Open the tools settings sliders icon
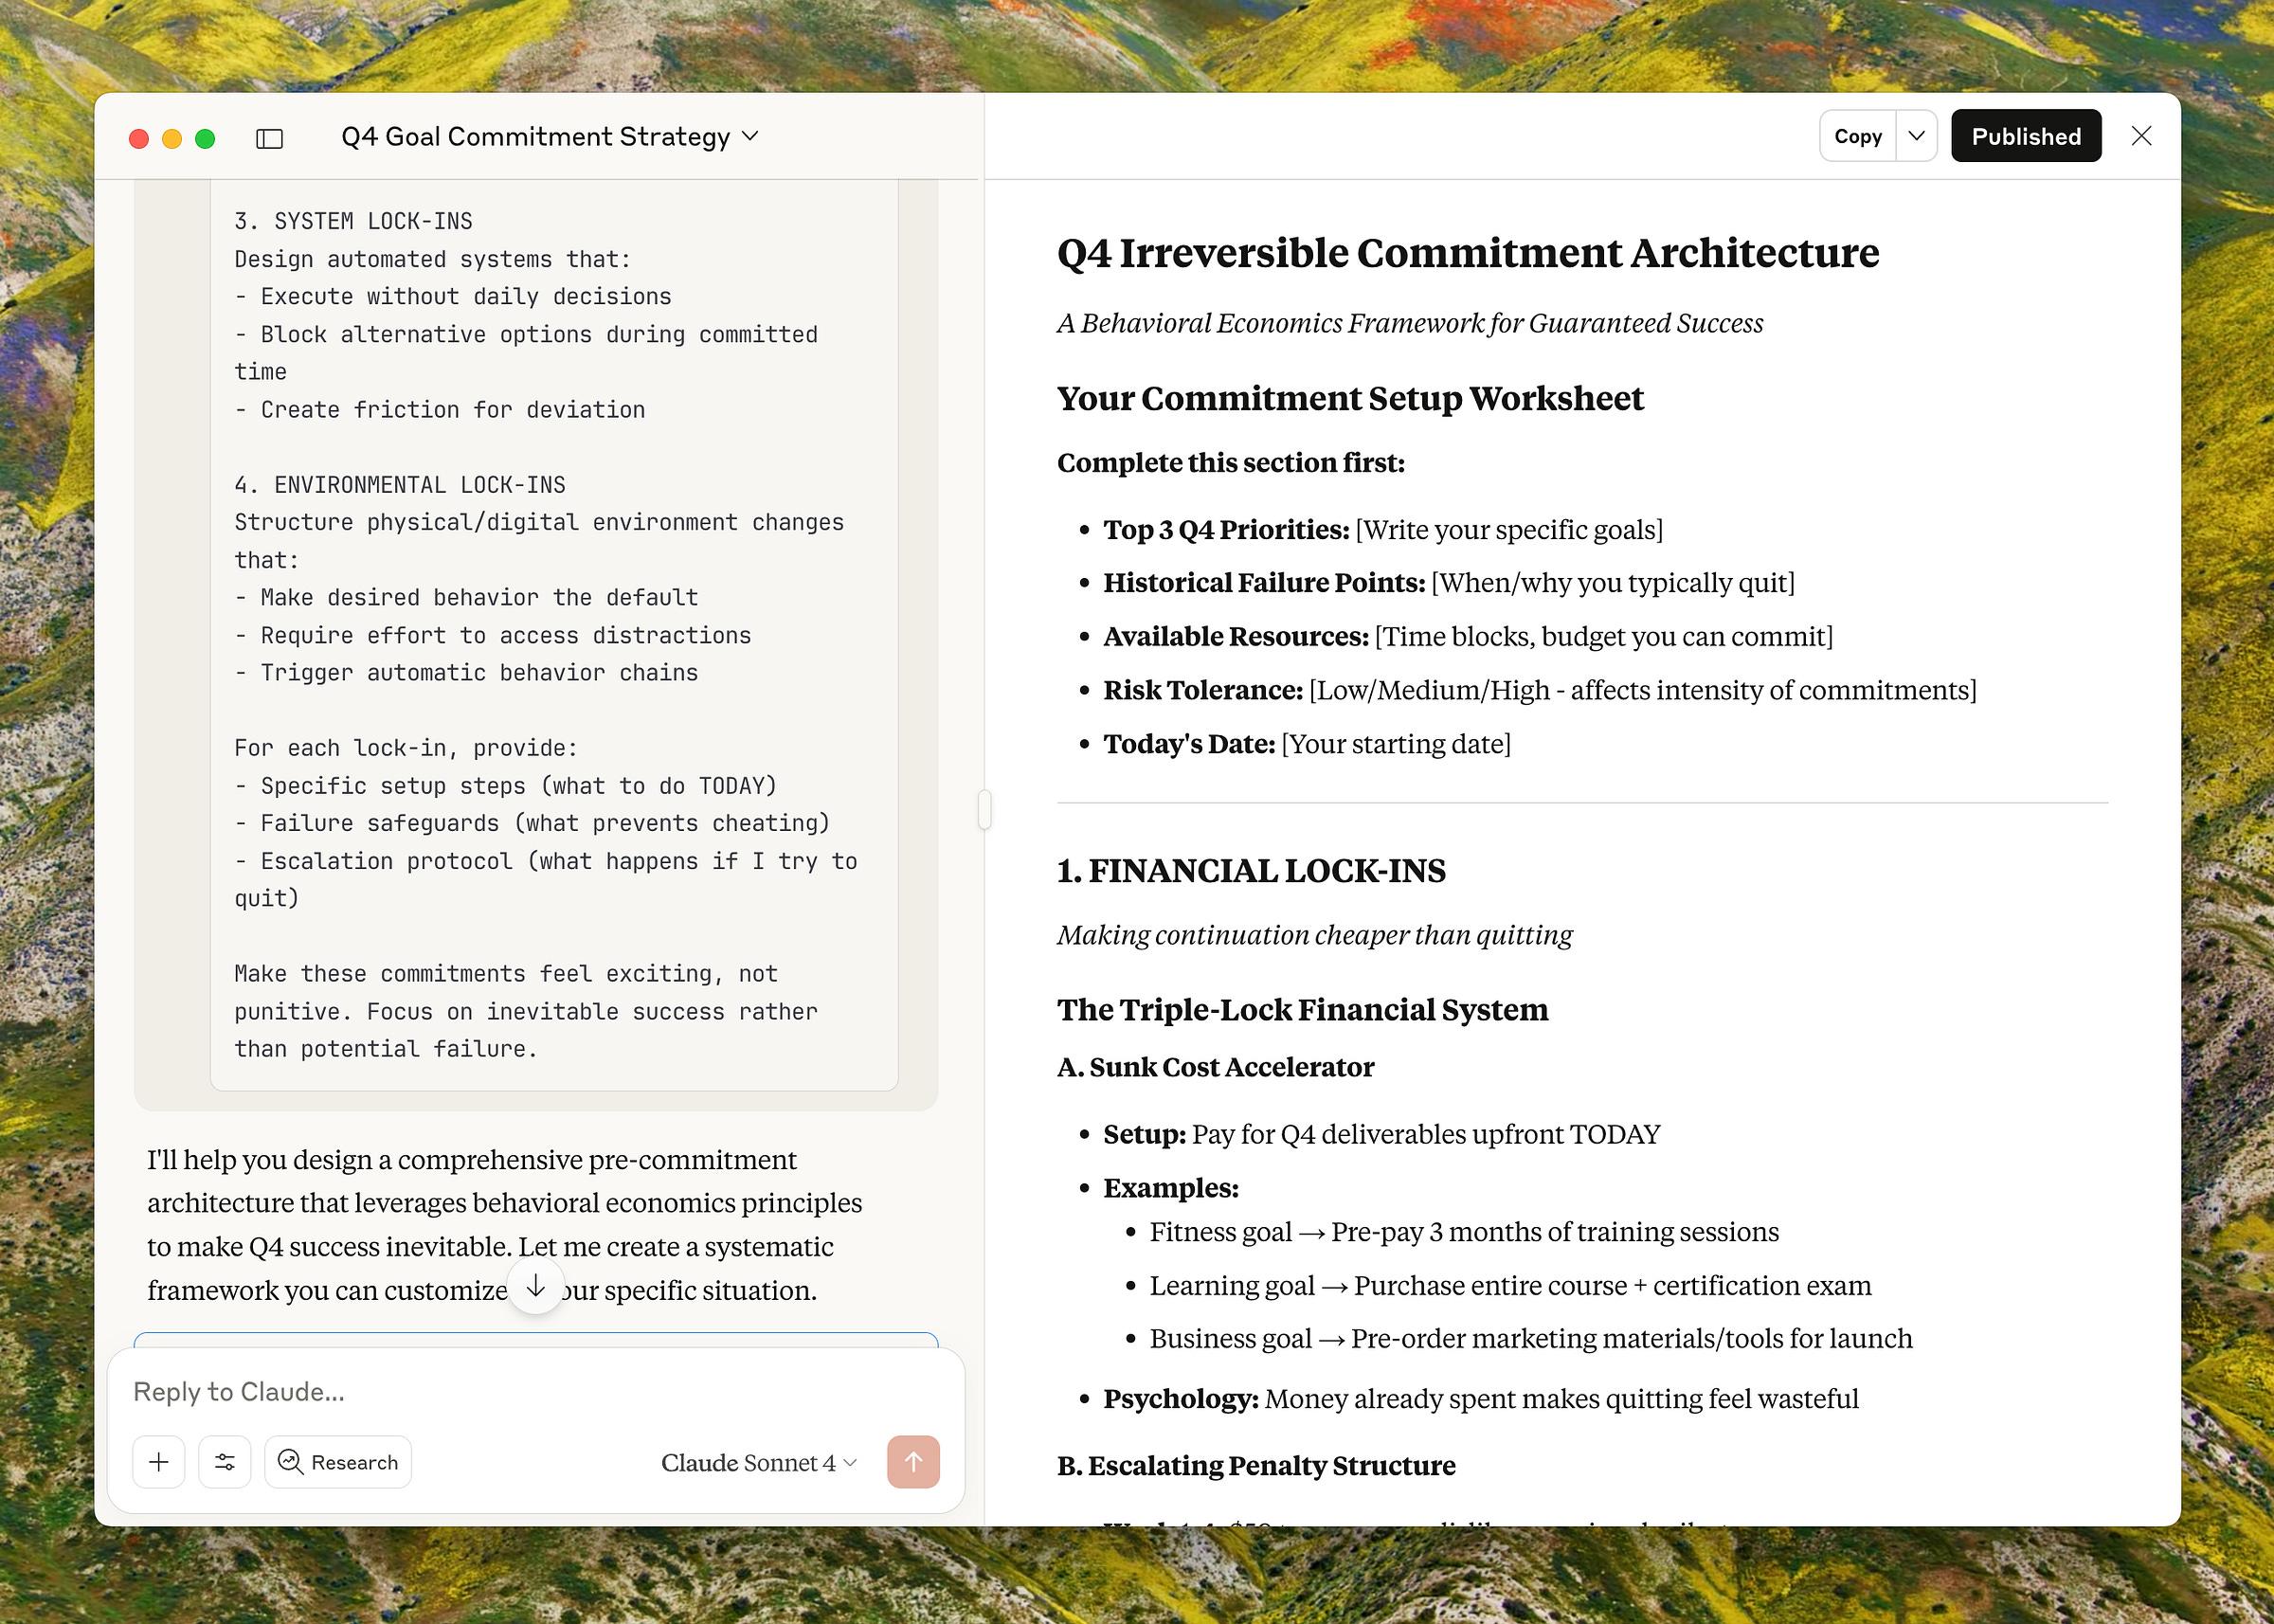Image resolution: width=2274 pixels, height=1624 pixels. 224,1462
